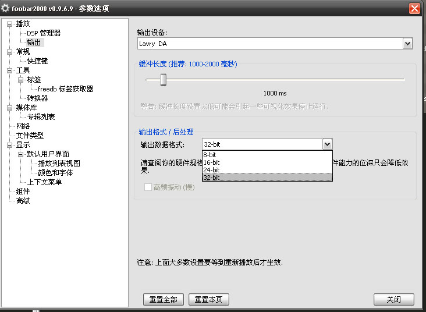Click the buffer length slider thumb

(x=164, y=80)
